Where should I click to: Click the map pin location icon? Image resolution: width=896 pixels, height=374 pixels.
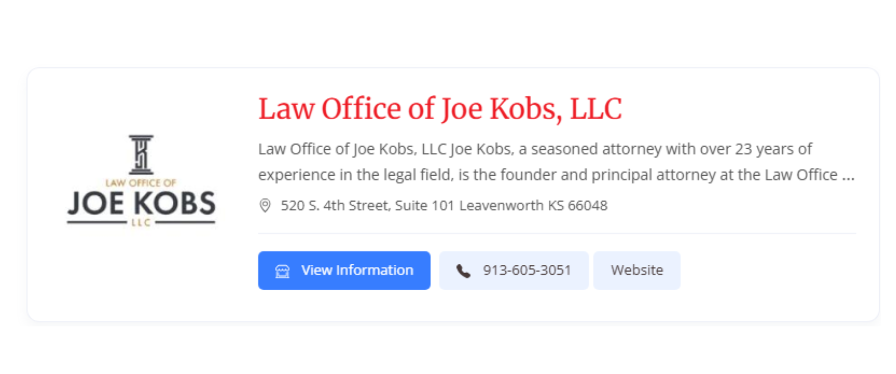265,206
